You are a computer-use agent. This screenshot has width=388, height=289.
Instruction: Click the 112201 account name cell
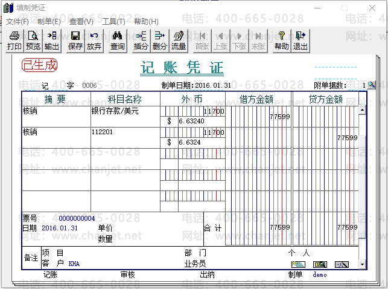coord(125,132)
